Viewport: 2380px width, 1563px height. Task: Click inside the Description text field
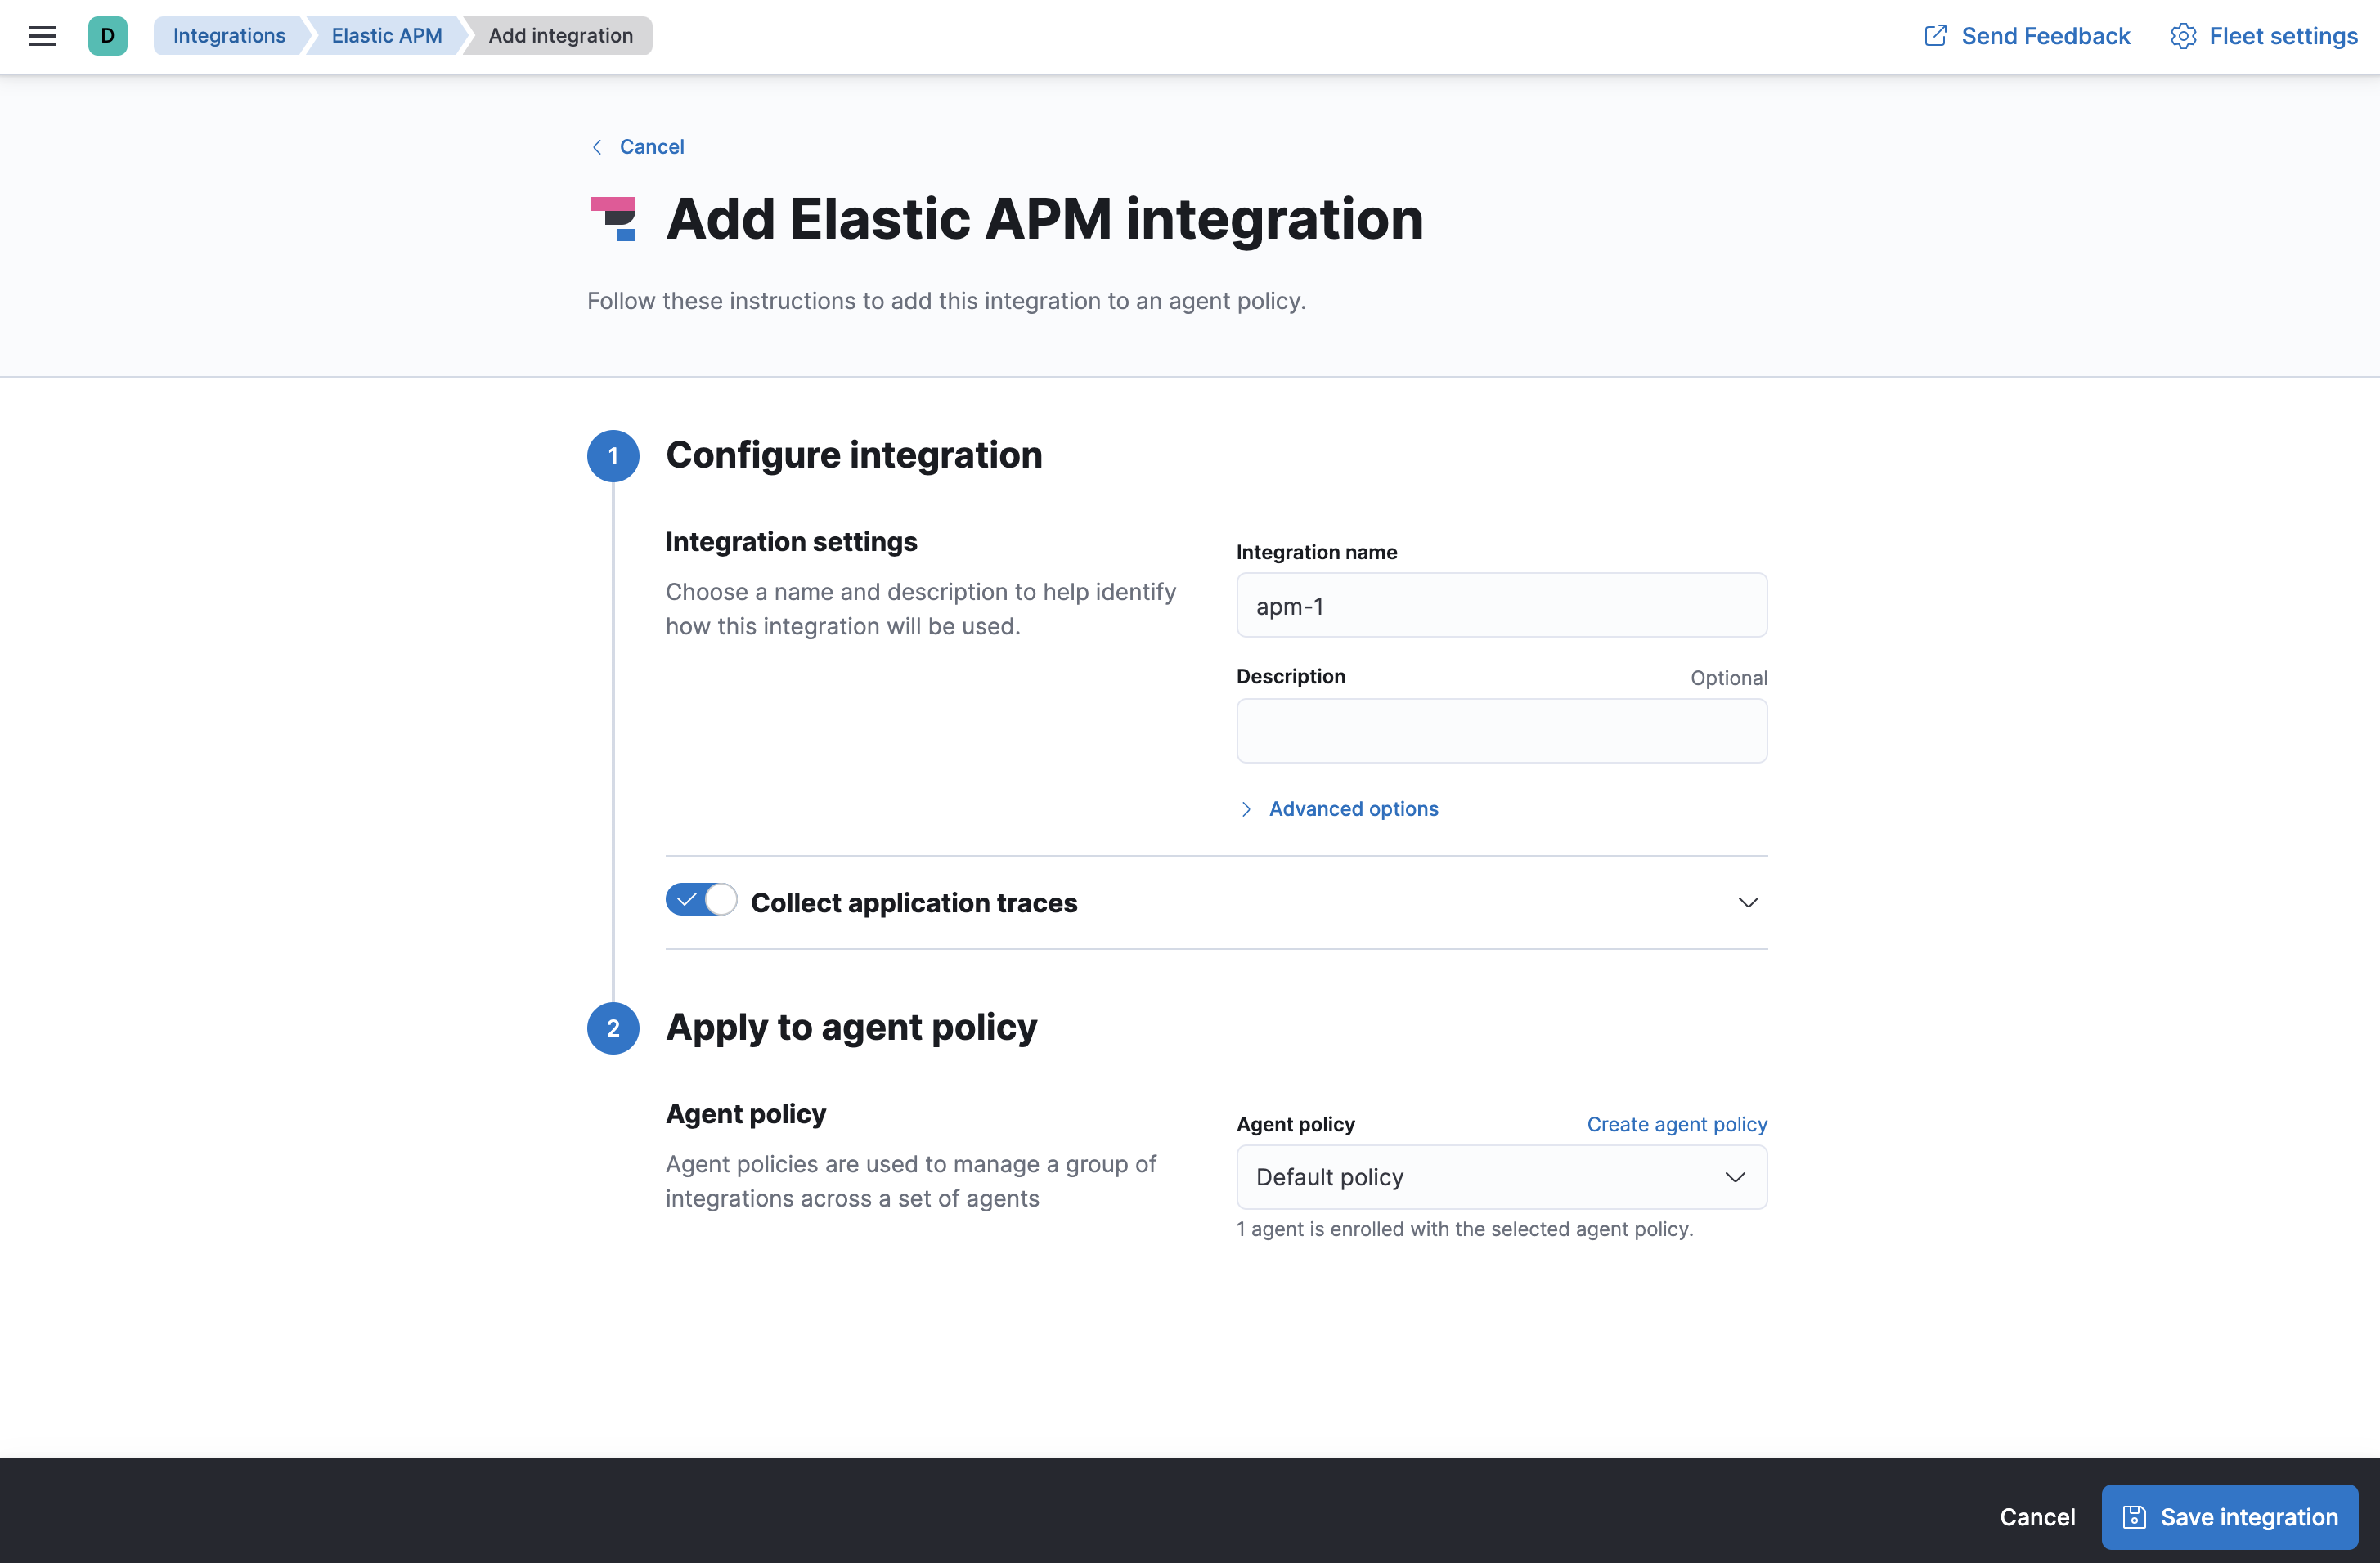pos(1500,731)
